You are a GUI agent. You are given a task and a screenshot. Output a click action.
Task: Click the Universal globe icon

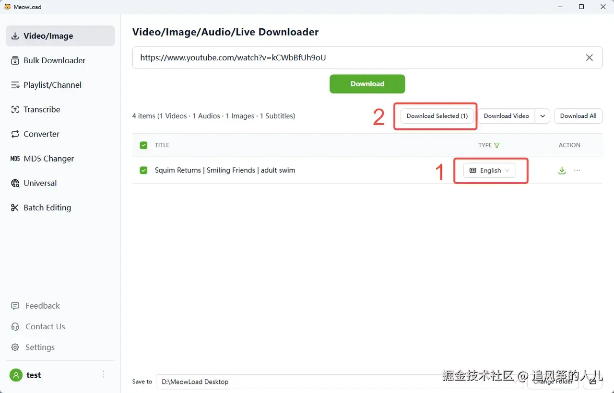tap(15, 183)
